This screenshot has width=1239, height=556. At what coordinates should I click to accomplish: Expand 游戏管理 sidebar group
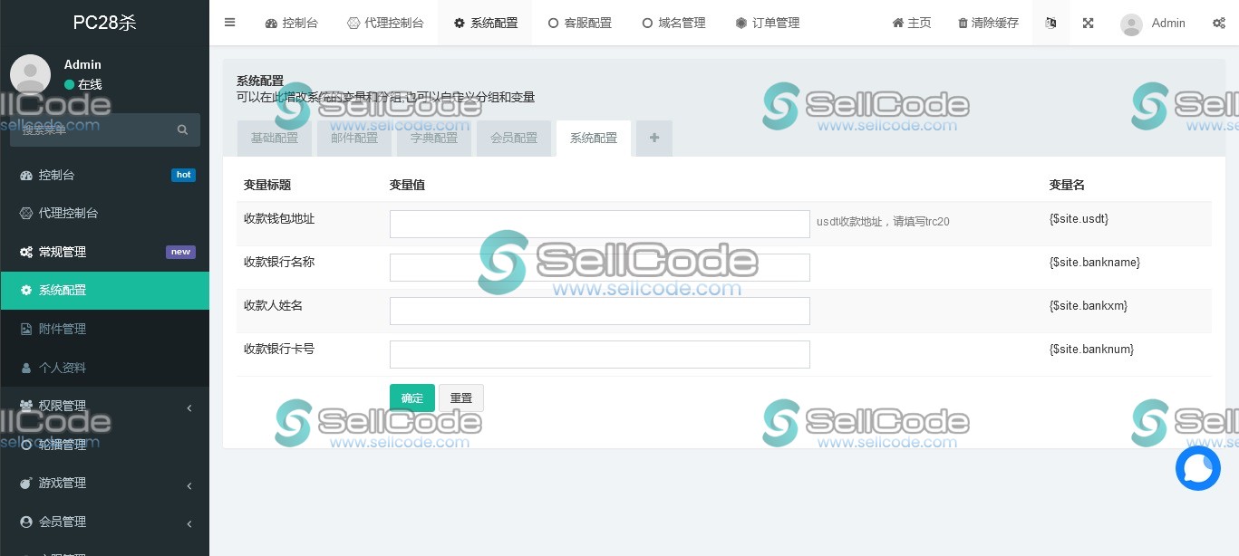click(x=104, y=483)
